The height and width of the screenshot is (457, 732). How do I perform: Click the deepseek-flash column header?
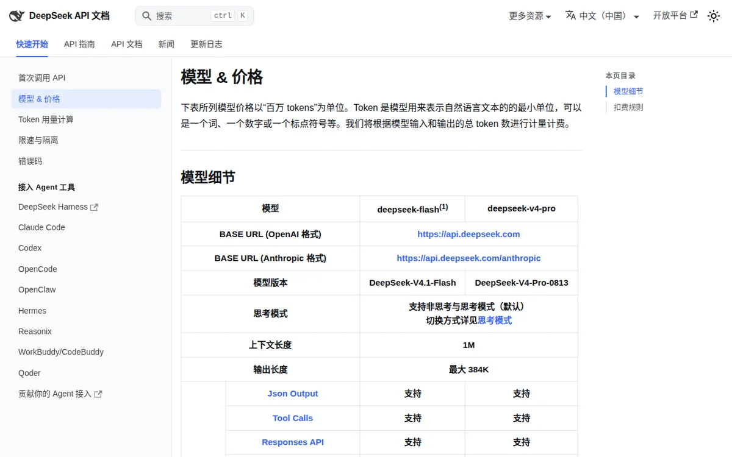[x=412, y=208]
